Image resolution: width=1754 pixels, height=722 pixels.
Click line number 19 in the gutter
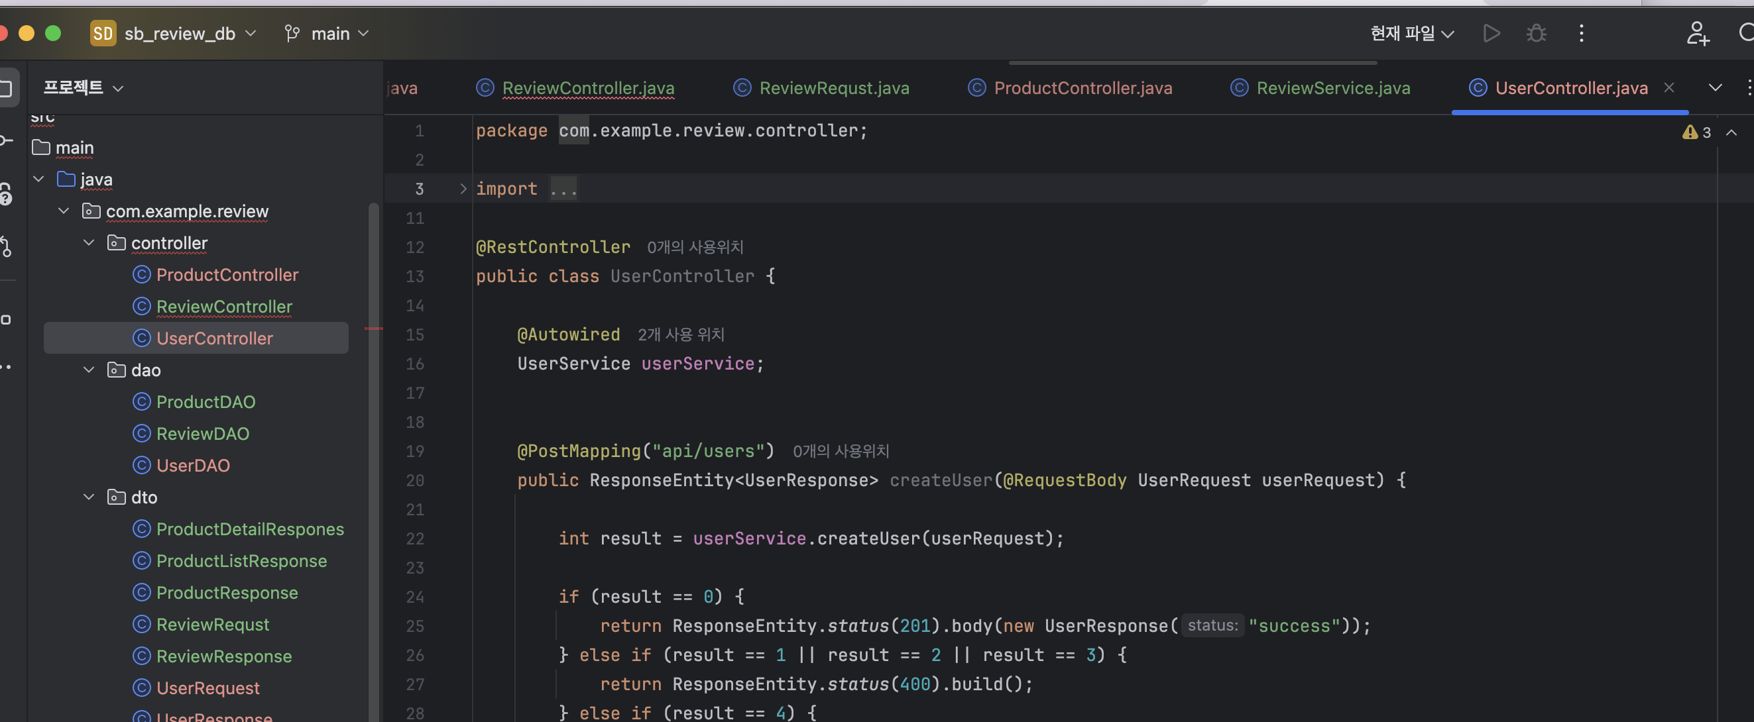pos(415,450)
